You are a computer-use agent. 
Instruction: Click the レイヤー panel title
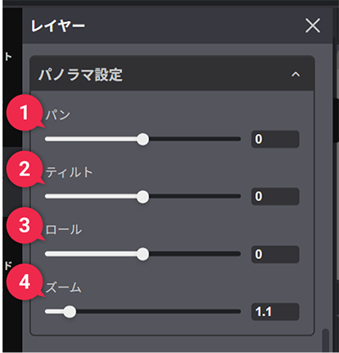tap(58, 25)
